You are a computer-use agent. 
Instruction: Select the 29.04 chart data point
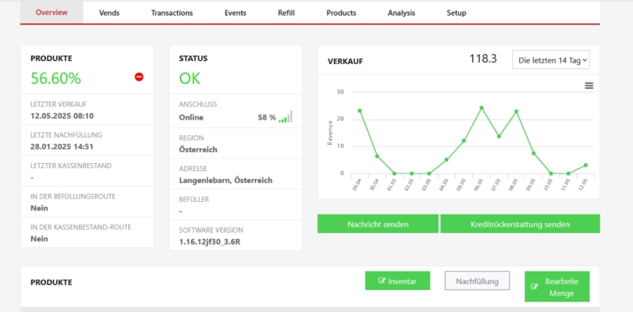pyautogui.click(x=359, y=111)
